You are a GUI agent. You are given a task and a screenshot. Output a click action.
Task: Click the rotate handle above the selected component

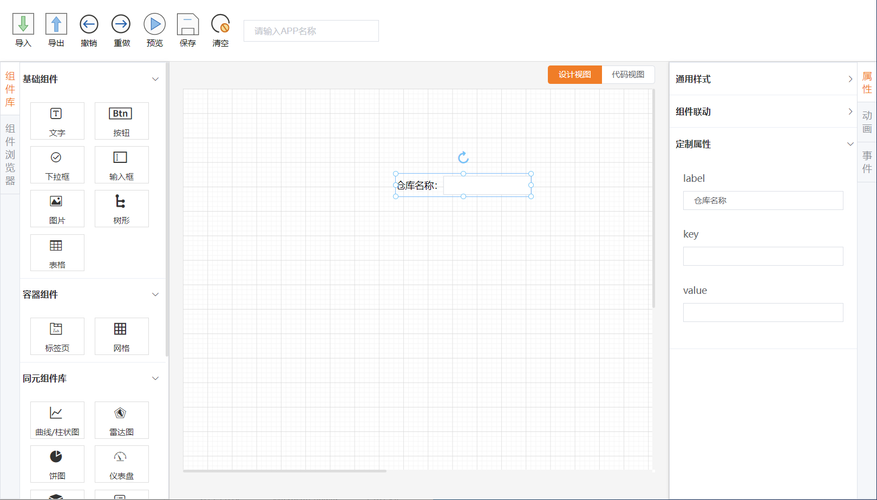pos(463,157)
